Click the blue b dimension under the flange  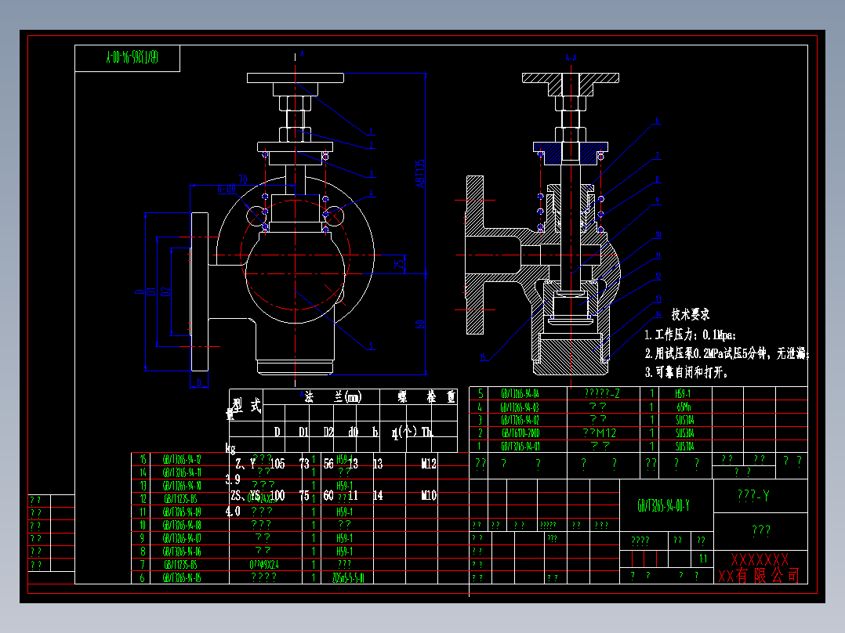point(199,382)
